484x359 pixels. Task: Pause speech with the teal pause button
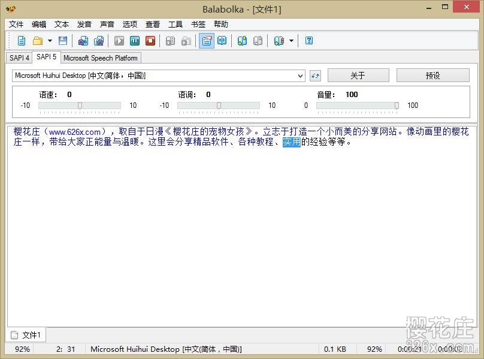135,41
